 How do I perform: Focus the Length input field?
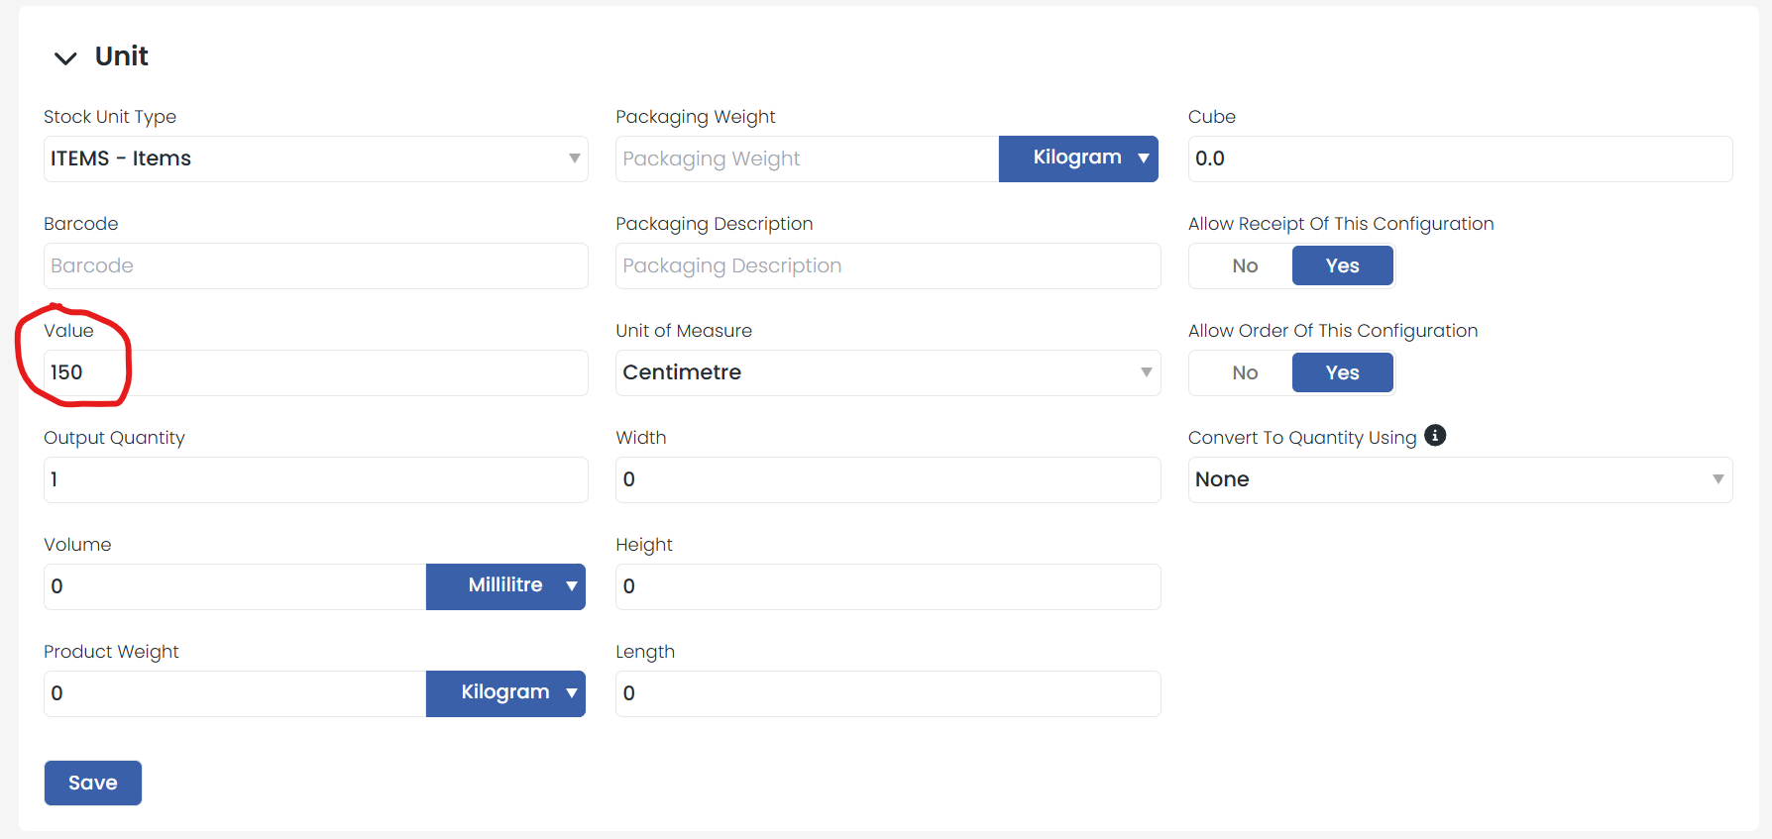887,693
